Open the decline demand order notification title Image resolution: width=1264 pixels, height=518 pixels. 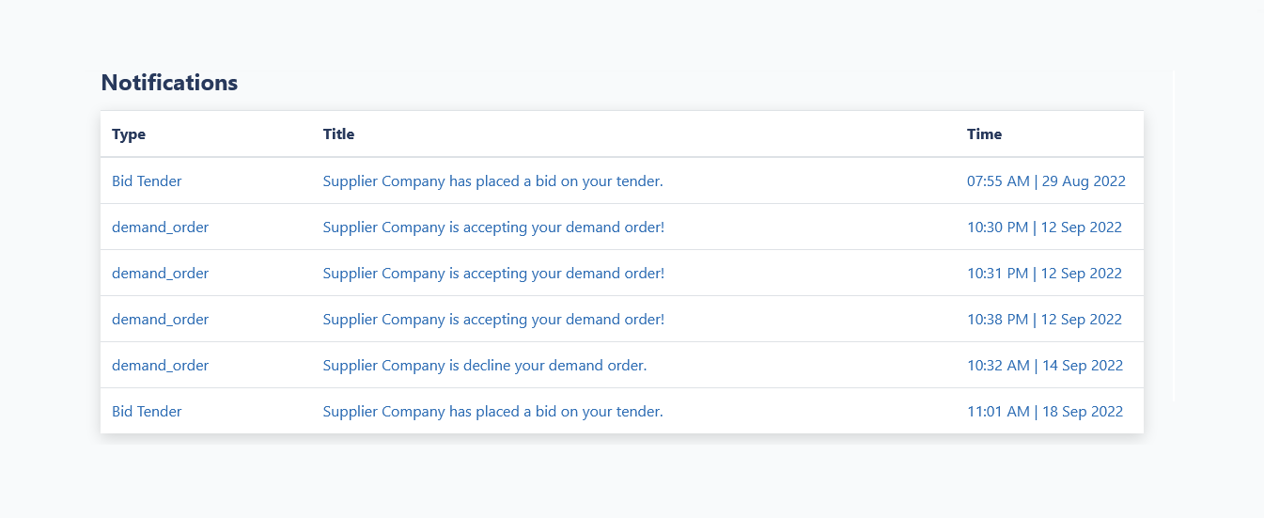click(485, 365)
